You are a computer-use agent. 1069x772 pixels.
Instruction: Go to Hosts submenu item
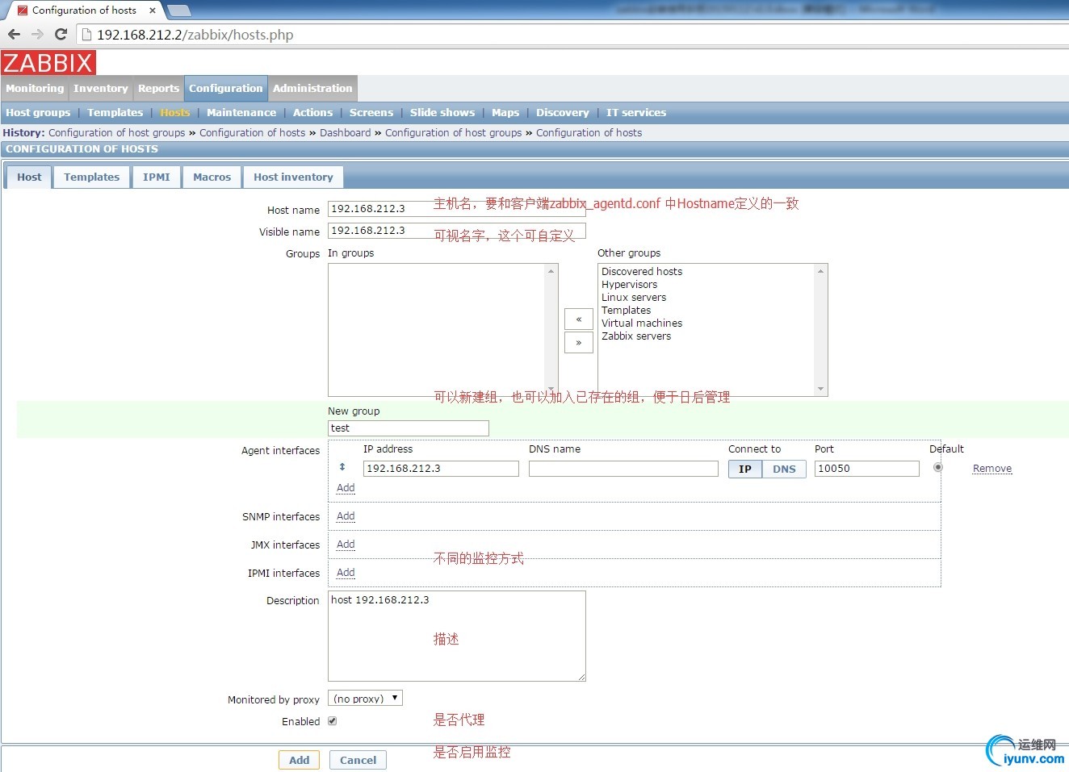click(x=175, y=113)
